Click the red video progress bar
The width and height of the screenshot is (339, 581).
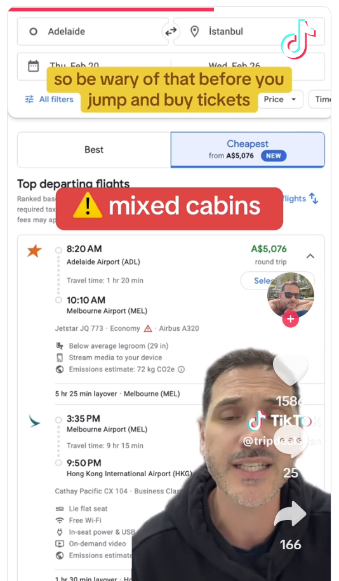point(110,10)
